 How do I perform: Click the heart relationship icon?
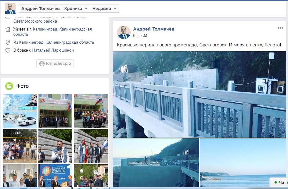8,50
